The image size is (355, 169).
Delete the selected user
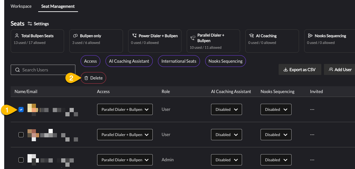coord(93,78)
